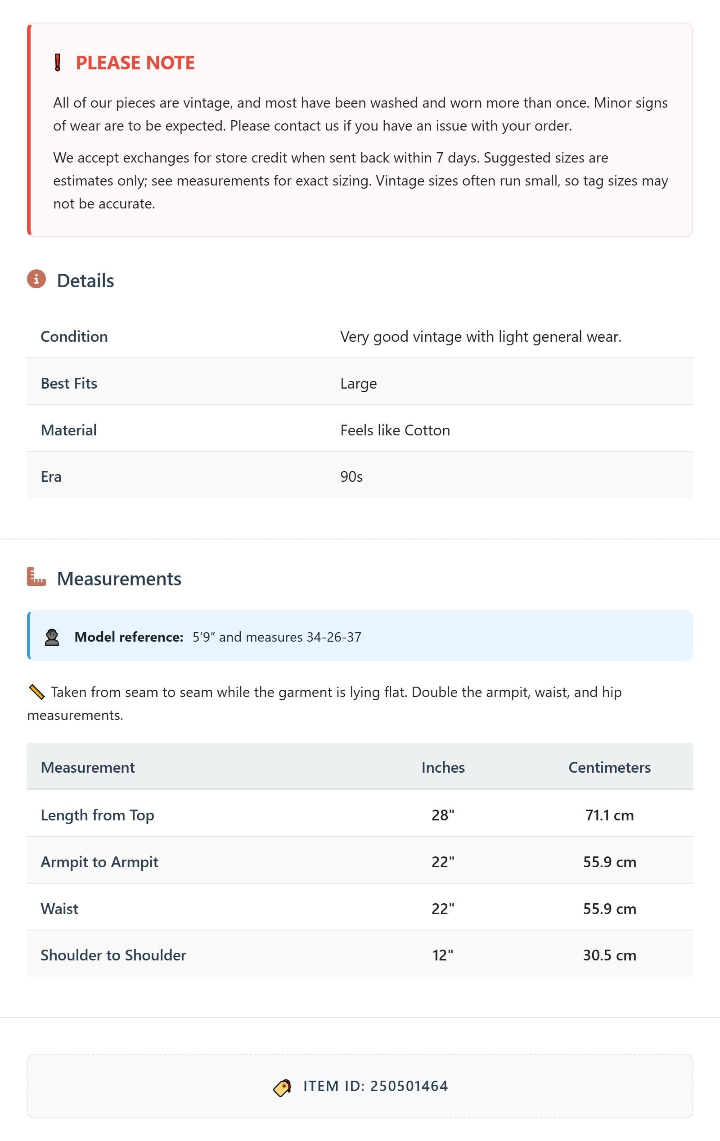Image resolution: width=720 pixels, height=1141 pixels.
Task: Click the Armpit to Armpit 55.9 cm cell
Action: (609, 861)
